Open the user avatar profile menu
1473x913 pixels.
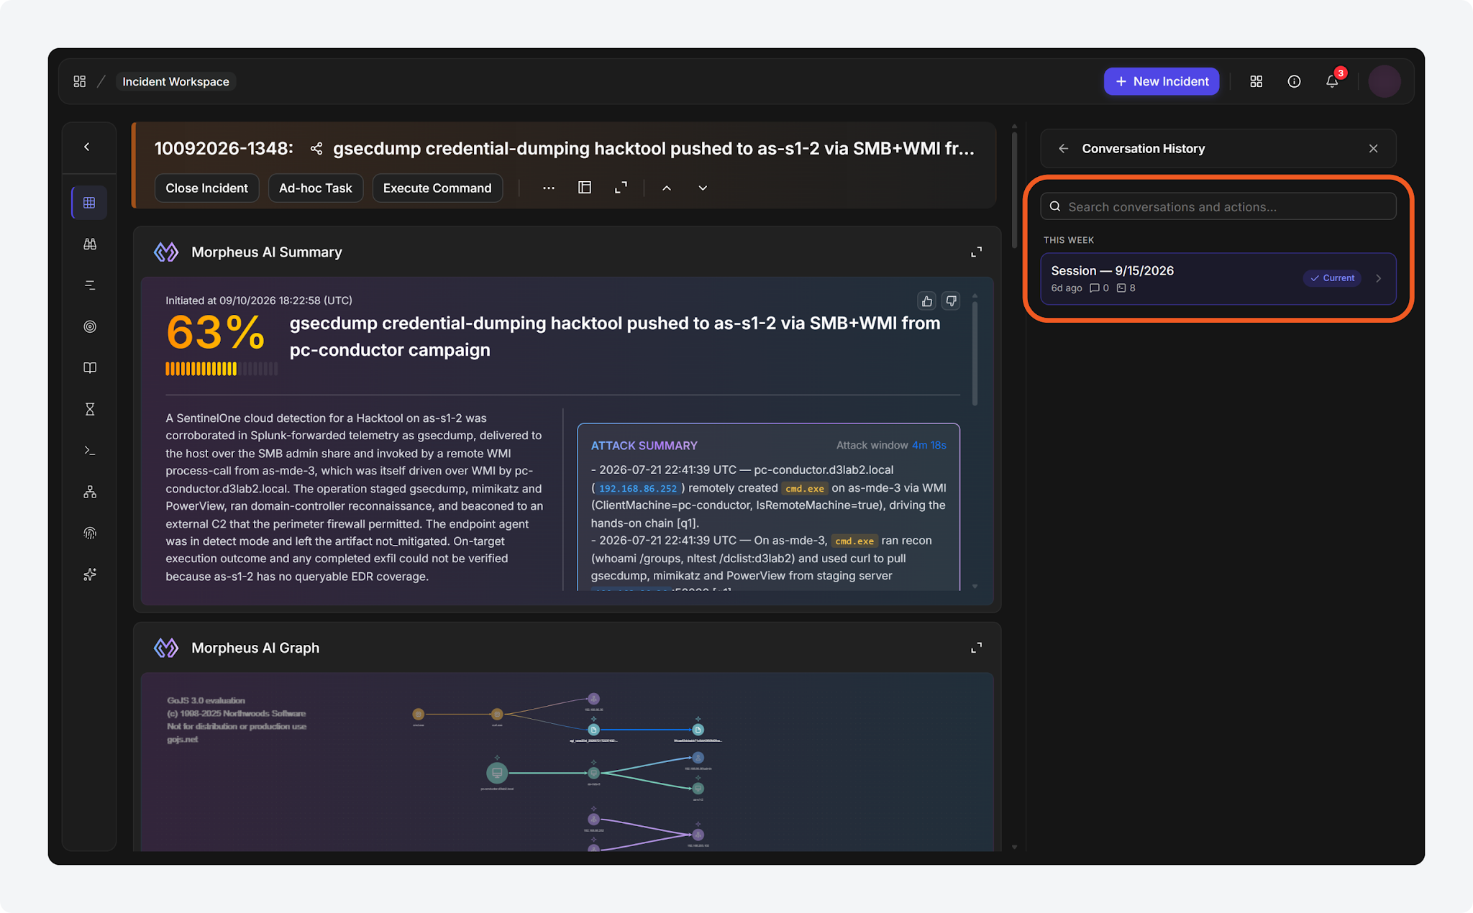1384,81
